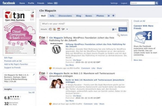162x106 pixels.
Task: Click Connect With More Friends heading
Action: 144,27
